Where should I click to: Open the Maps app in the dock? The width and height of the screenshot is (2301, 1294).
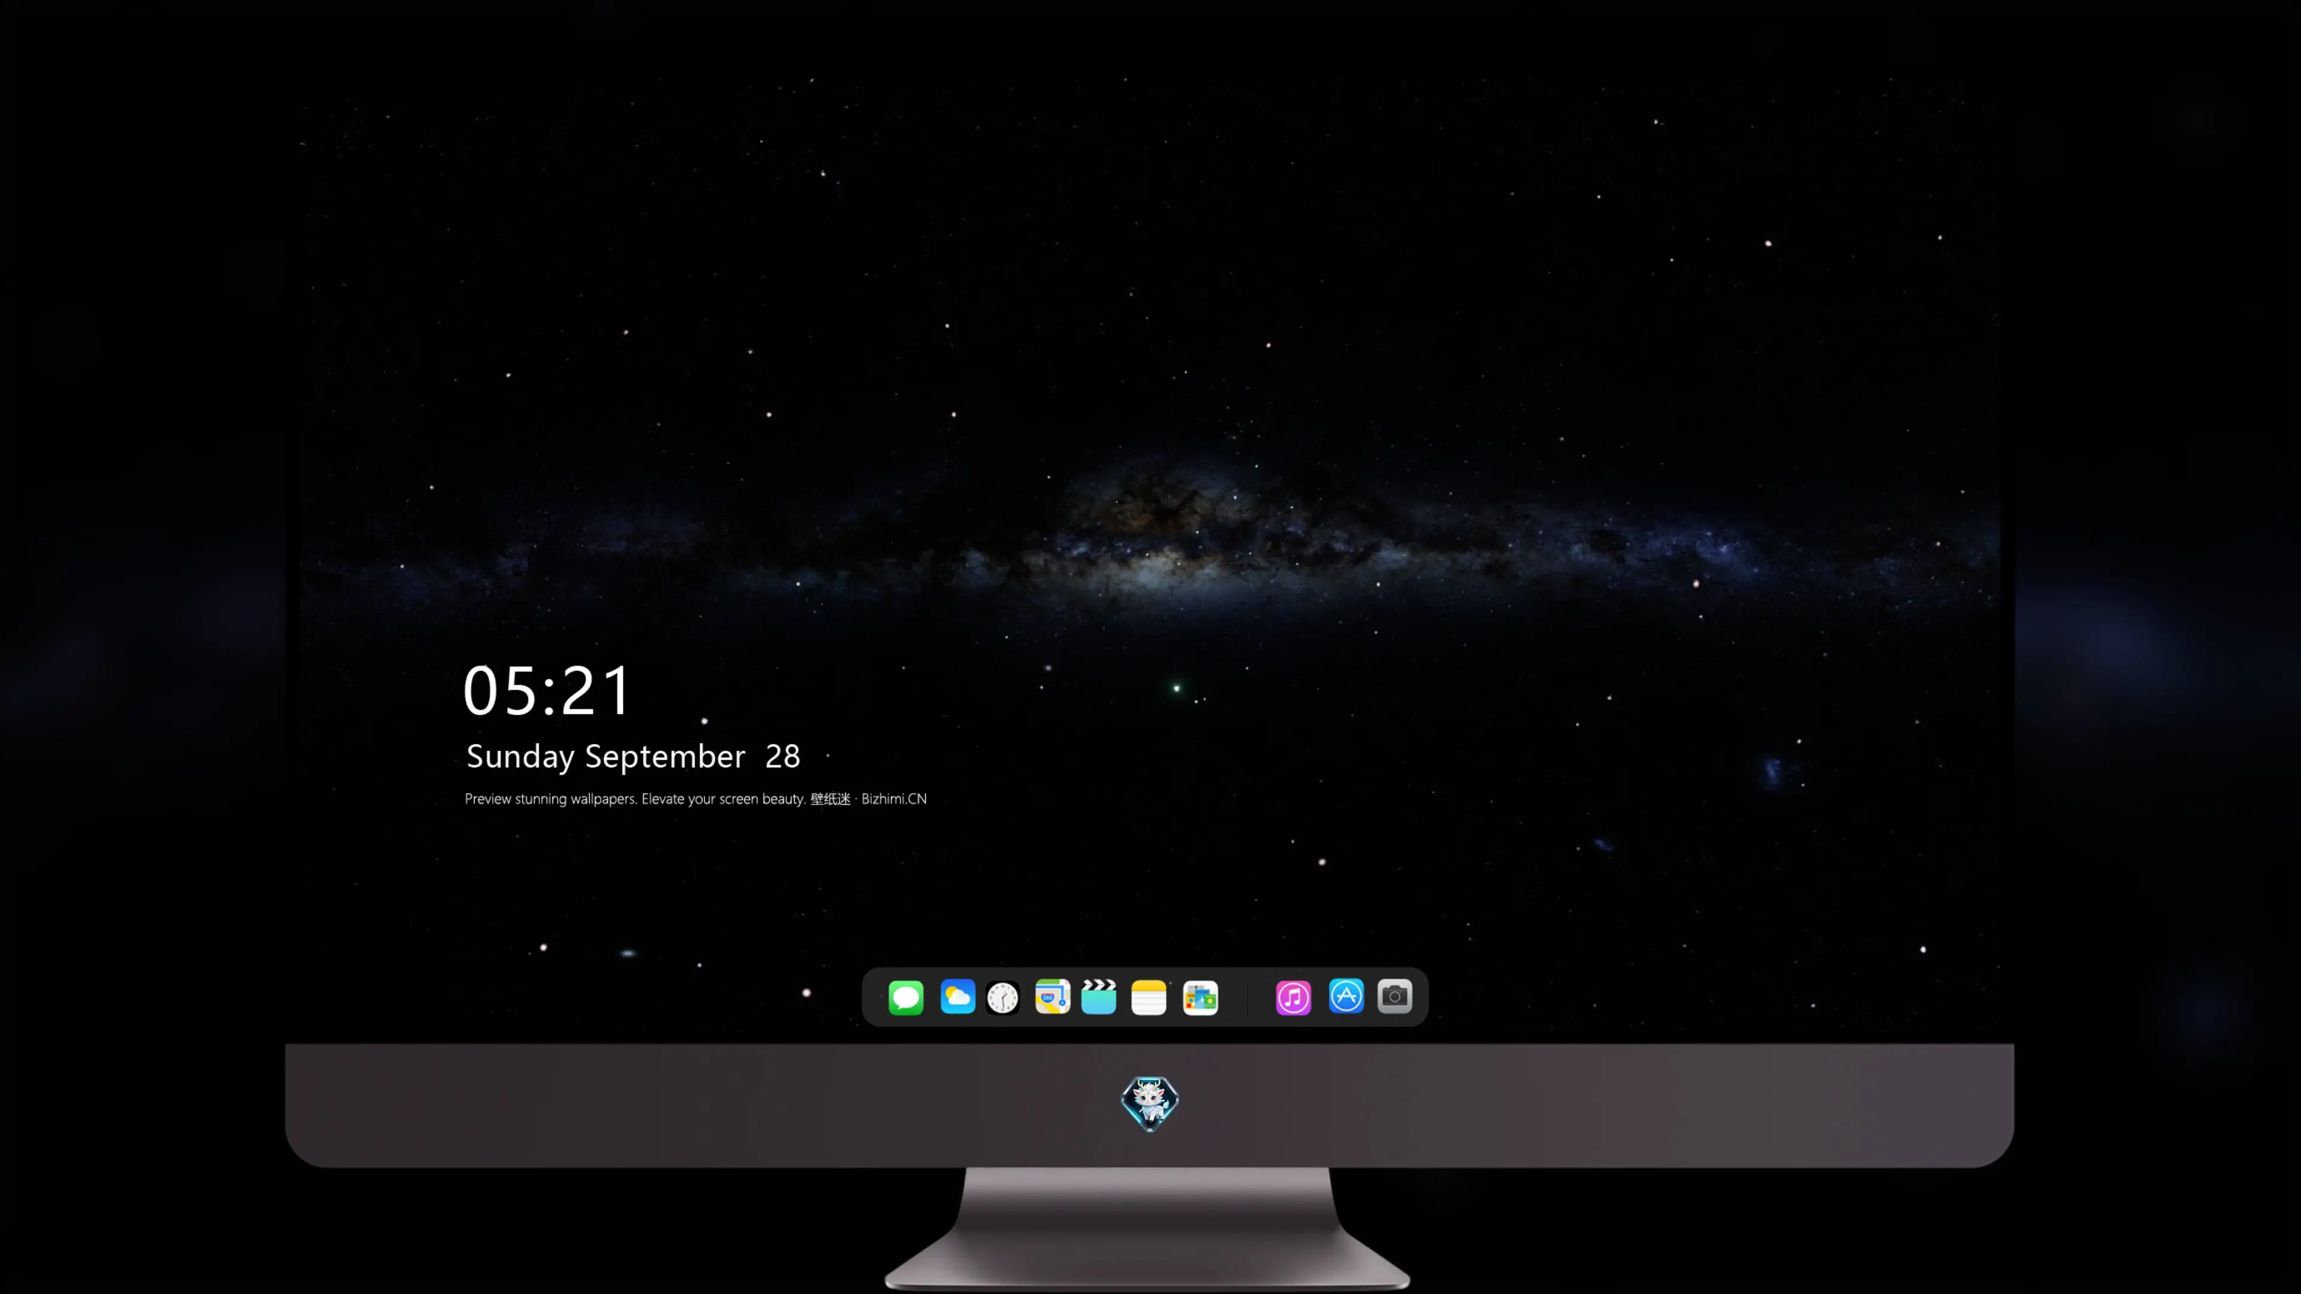tap(1052, 997)
